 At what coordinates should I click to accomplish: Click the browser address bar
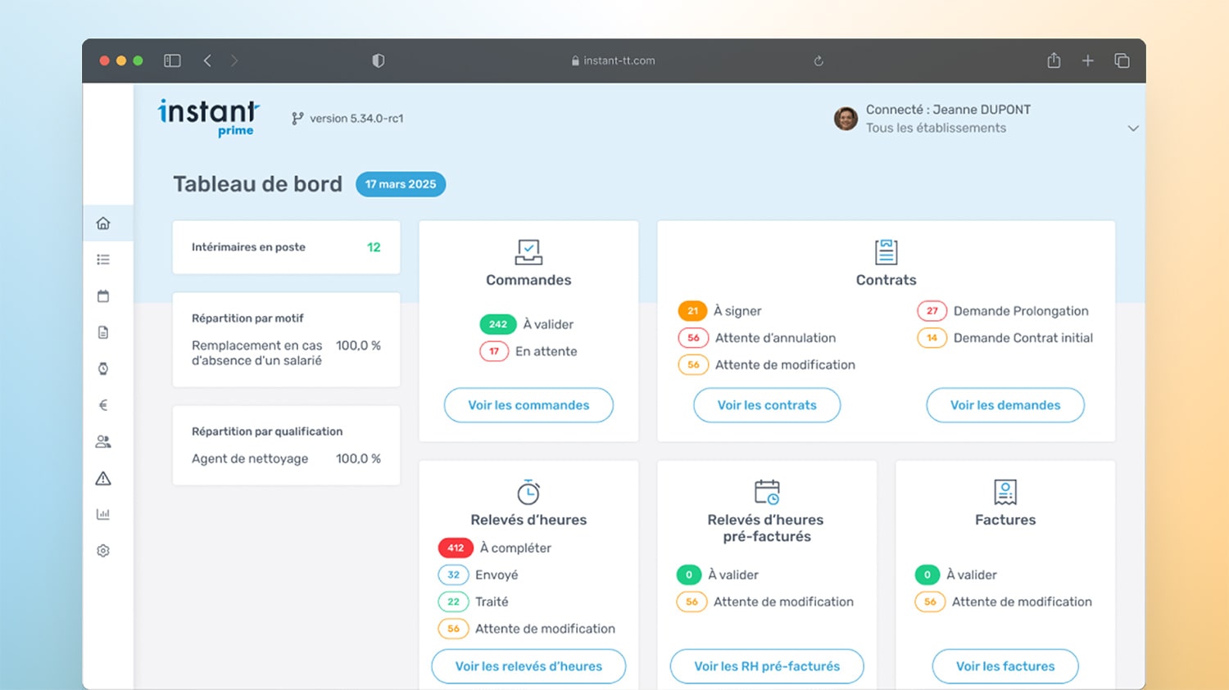pos(614,61)
